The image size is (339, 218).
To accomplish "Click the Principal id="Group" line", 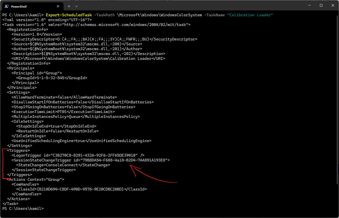I will tap(37, 73).
